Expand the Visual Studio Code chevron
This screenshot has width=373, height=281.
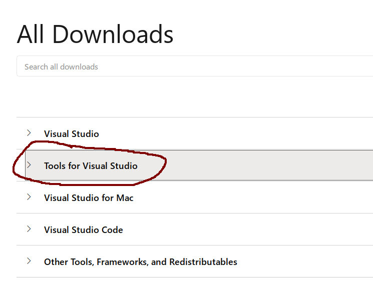coord(29,229)
